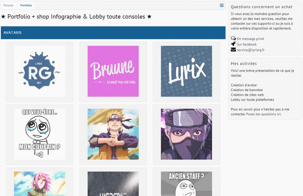303x196 pixels.
Task: Open the 'Ancien staff ?' meme avatar
Action: coord(186,184)
